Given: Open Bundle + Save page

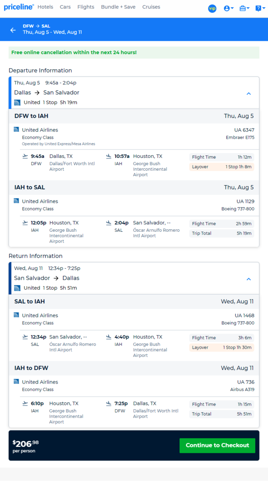Looking at the screenshot, I should click(118, 7).
